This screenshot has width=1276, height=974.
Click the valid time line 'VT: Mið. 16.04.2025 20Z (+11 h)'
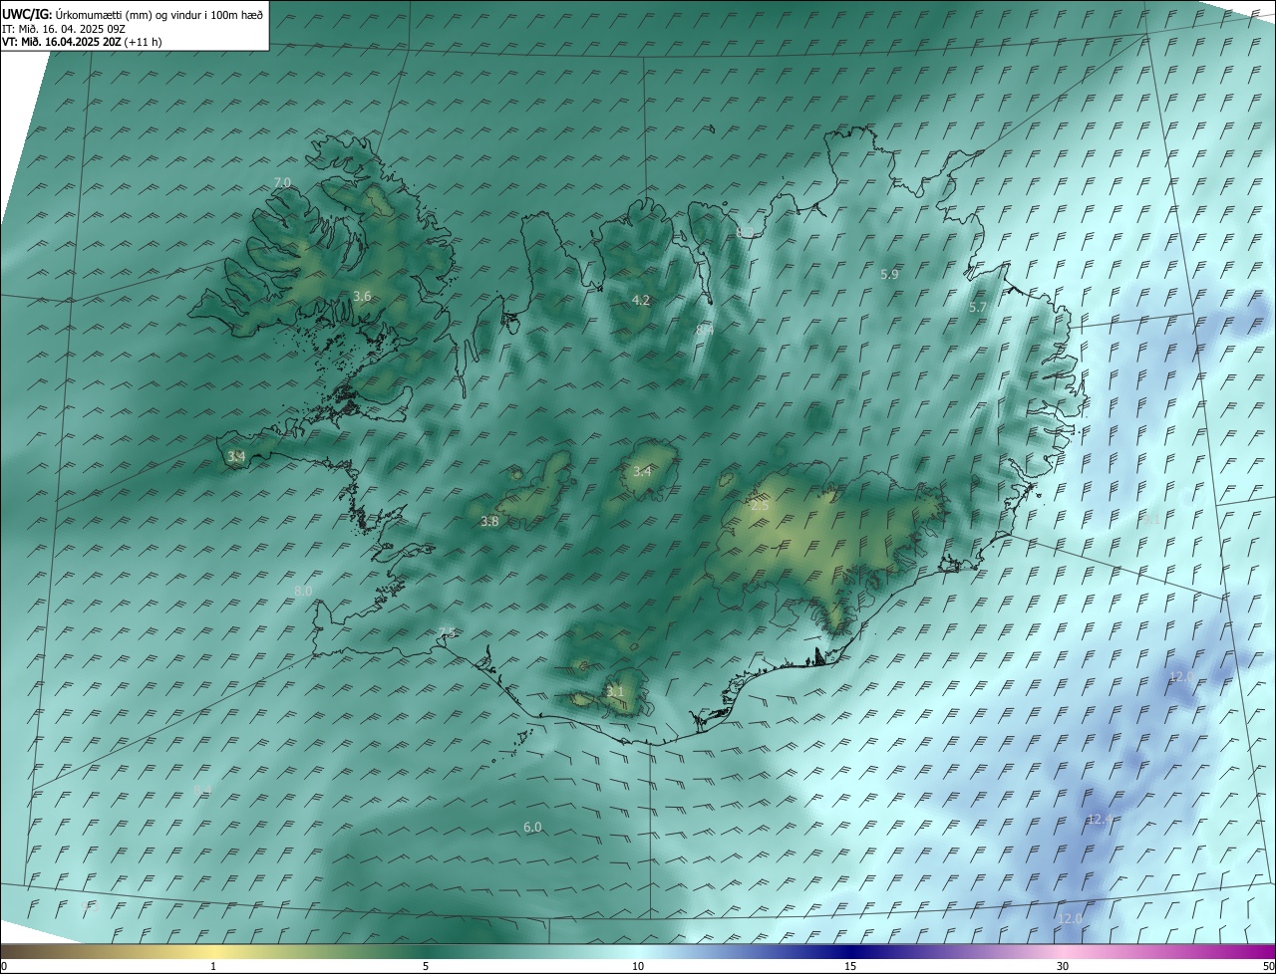click(80, 42)
